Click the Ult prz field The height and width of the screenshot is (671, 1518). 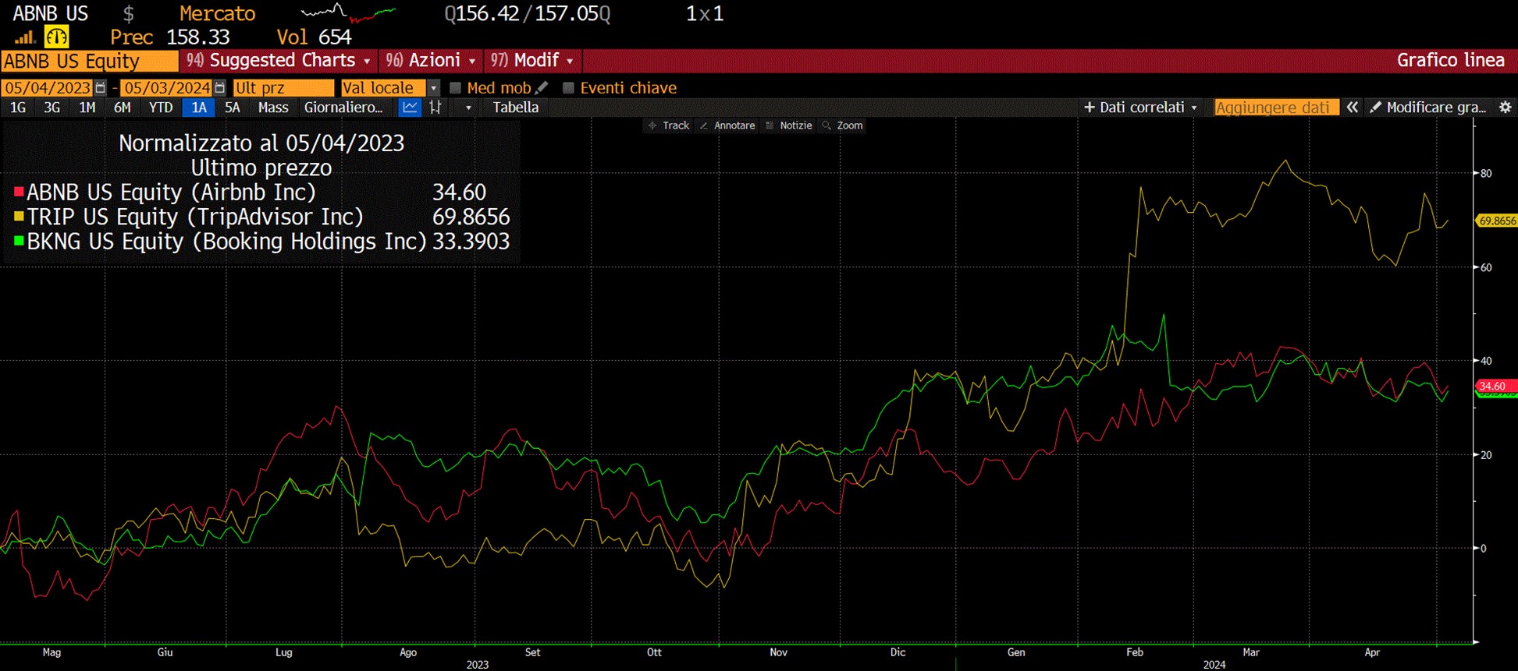[283, 88]
